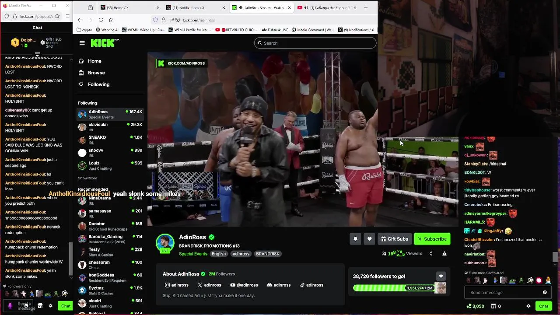Close the AdinRoss Stream tab
Image resolution: width=560 pixels, height=315 pixels.
coord(289,7)
